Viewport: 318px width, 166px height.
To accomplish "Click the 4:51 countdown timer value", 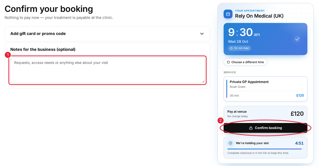I will tap(299, 143).
